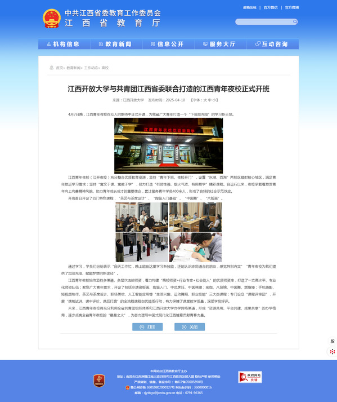Image resolution: width=337 pixels, height=402 pixels.
Task: Open the accessibility icon at right edge
Action: pyautogui.click(x=332, y=341)
